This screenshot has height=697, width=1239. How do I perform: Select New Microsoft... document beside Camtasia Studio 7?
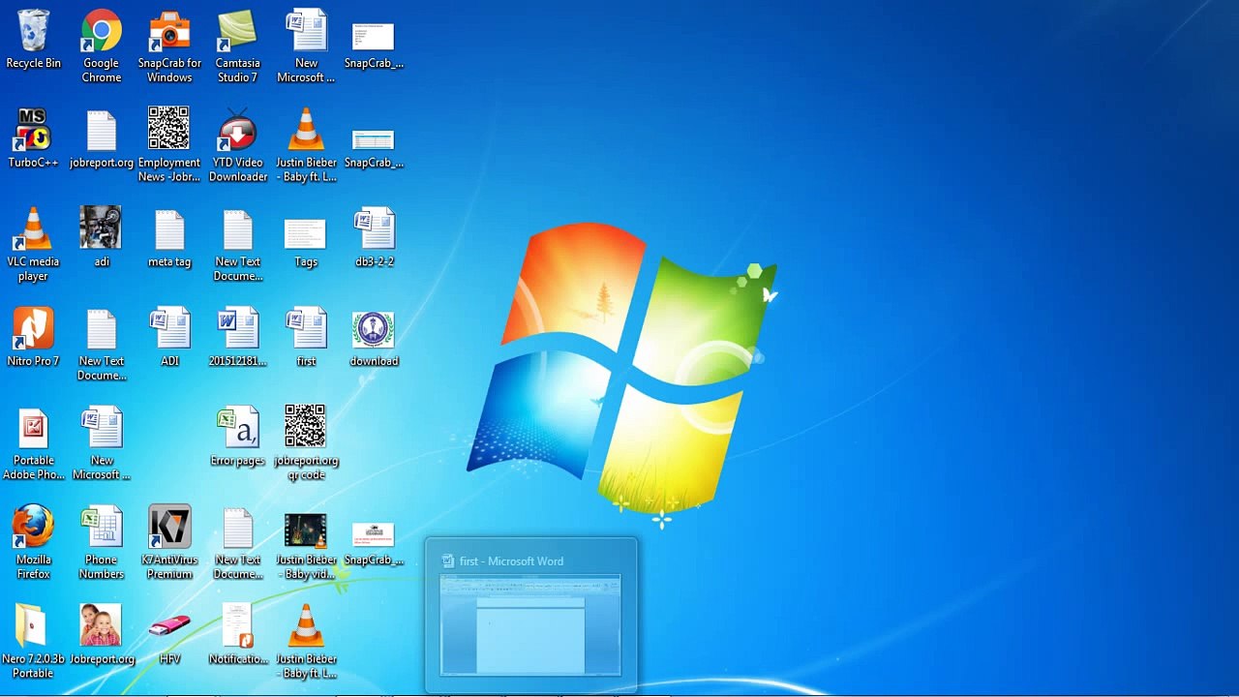coord(306,46)
